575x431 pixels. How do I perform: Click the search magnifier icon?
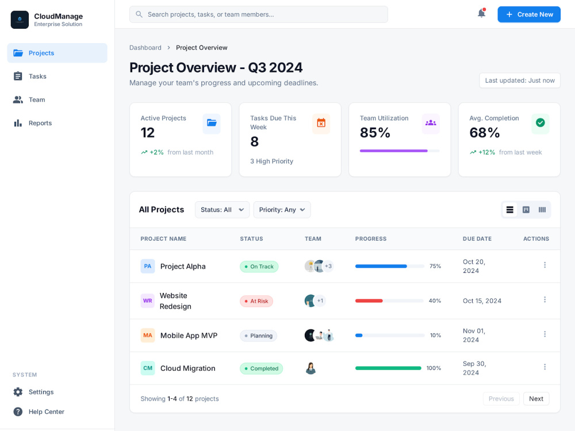tap(139, 14)
